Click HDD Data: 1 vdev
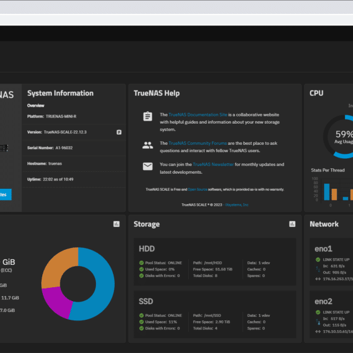The image size is (353, 353). click(258, 263)
